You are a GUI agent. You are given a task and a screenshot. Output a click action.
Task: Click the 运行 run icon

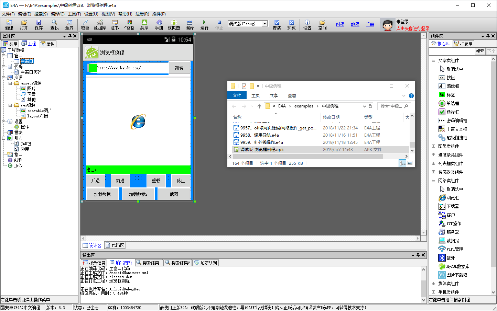click(204, 25)
